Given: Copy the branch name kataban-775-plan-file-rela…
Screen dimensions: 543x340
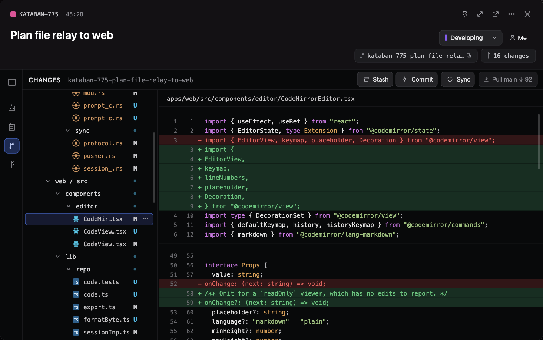Looking at the screenshot, I should point(469,56).
